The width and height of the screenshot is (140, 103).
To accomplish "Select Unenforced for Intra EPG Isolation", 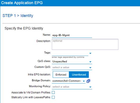I will (79, 75).
